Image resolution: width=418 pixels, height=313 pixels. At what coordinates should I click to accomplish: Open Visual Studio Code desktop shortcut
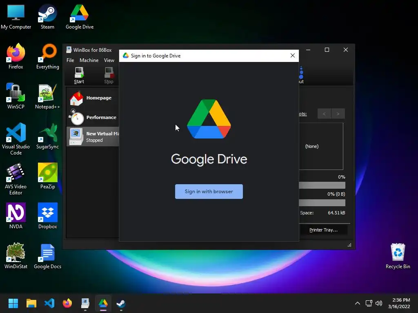pos(16,139)
